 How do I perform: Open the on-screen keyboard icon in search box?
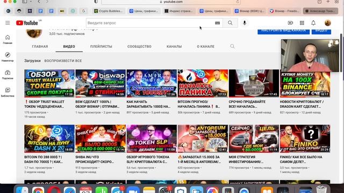217,23
